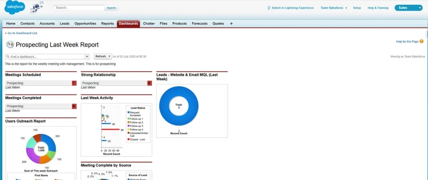
Task: Open the Leads Website & Email MQL donut
Action: (179, 106)
